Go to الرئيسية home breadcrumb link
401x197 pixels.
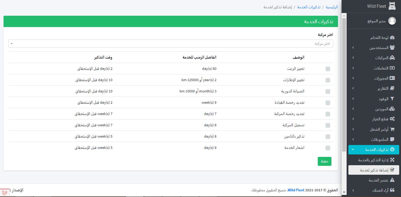coord(332,7)
